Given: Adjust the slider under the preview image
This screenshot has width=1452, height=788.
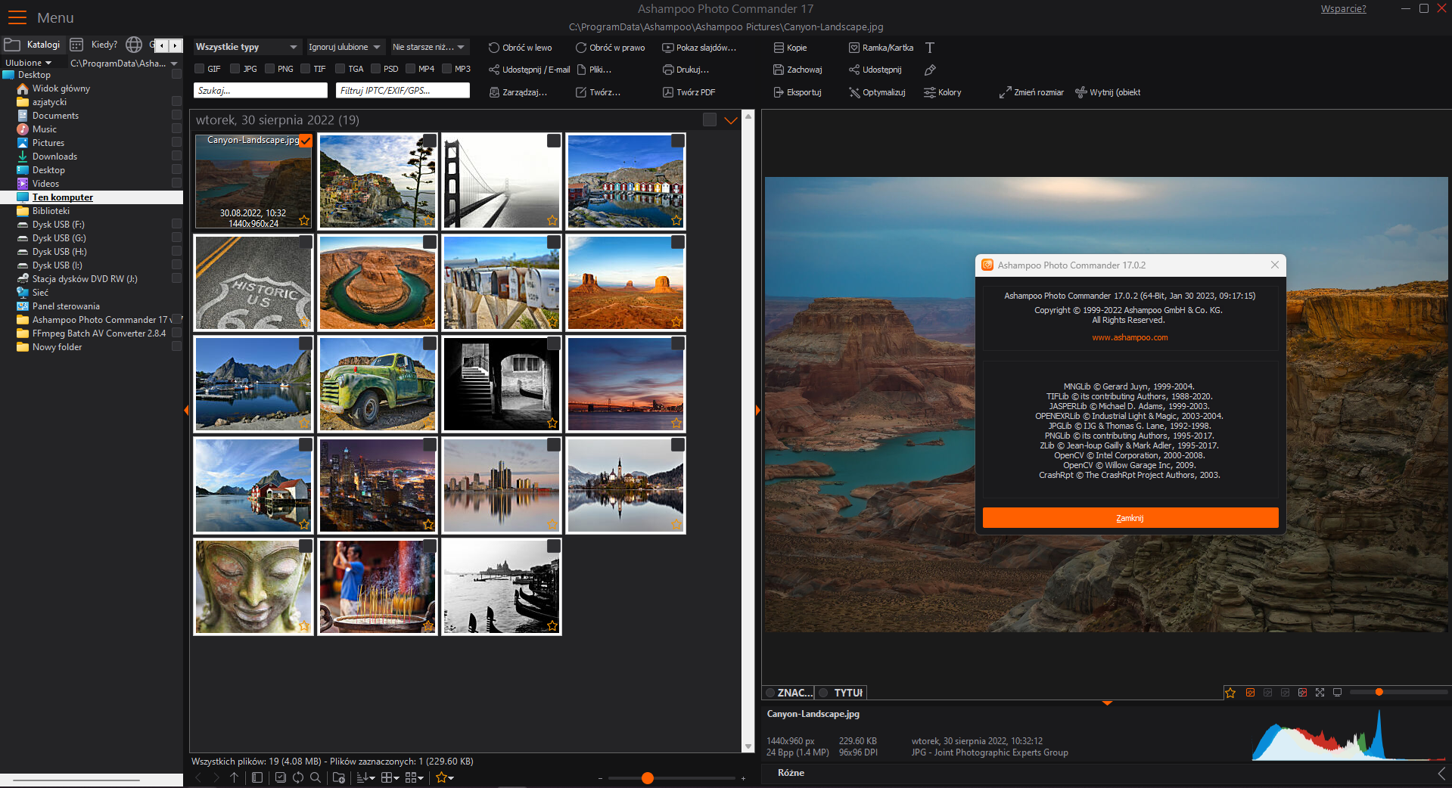Looking at the screenshot, I should pyautogui.click(x=1379, y=692).
